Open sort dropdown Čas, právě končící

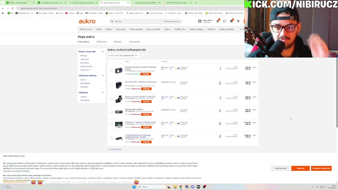point(128,55)
